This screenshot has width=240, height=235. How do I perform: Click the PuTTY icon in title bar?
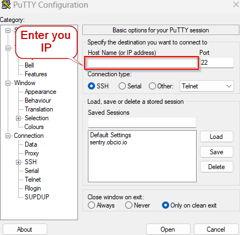[x=6, y=4]
